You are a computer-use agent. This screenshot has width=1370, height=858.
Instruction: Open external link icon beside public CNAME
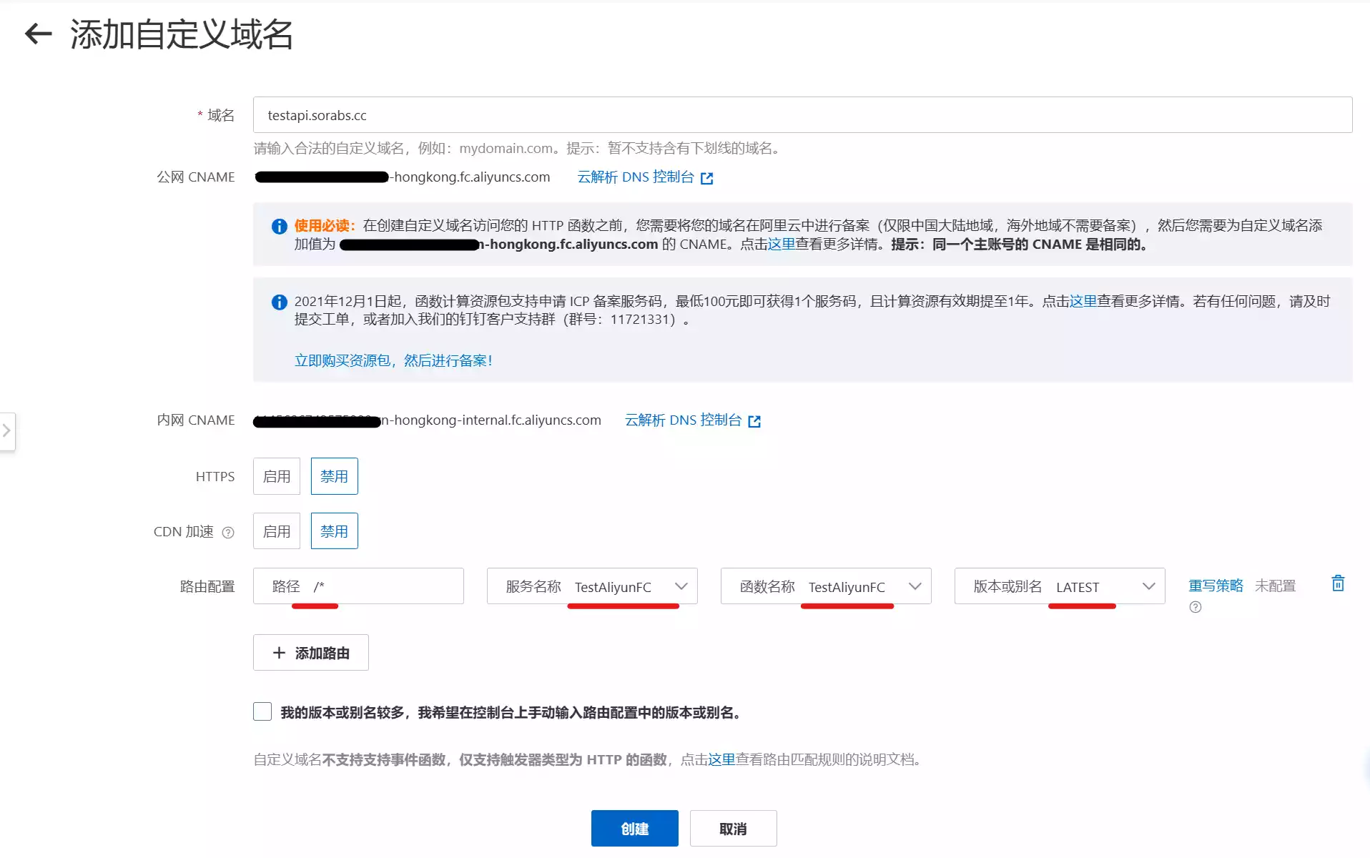pyautogui.click(x=707, y=178)
